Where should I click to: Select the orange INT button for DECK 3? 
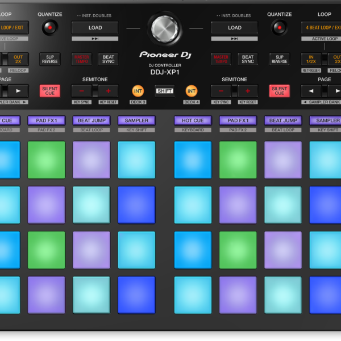(x=138, y=91)
